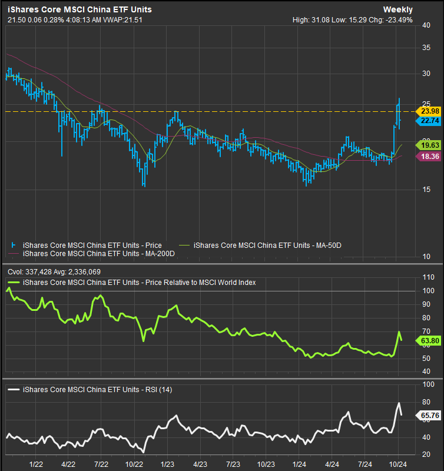Click the 40 label on the price axis

tap(426, 25)
